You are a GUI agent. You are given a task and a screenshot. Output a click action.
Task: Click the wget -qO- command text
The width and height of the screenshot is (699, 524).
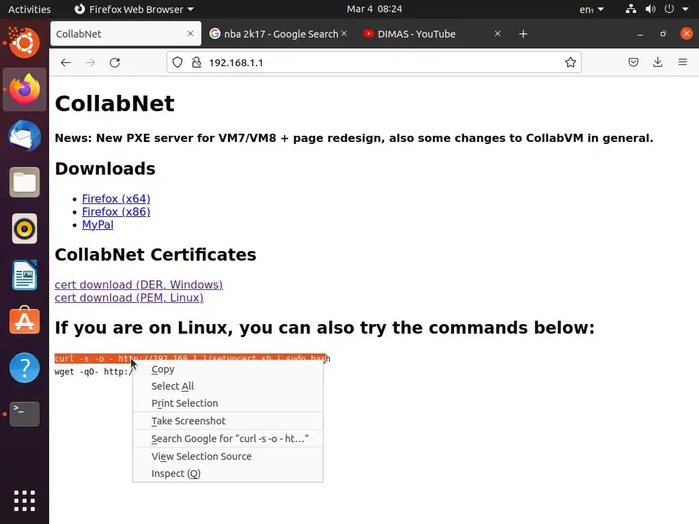(x=93, y=372)
